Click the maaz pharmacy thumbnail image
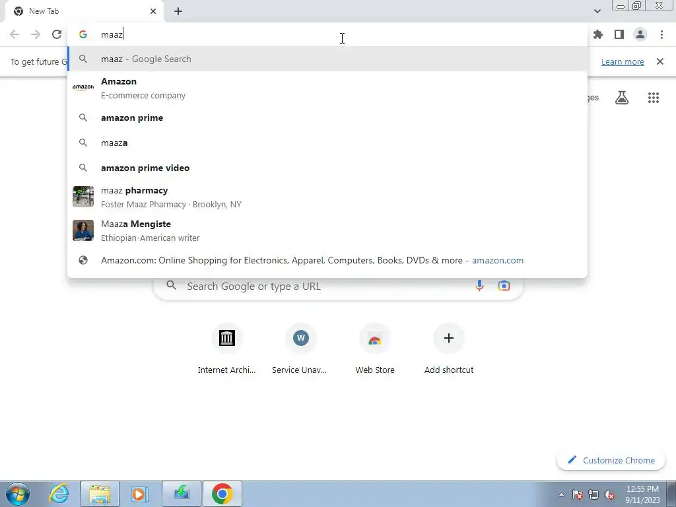 pyautogui.click(x=83, y=197)
